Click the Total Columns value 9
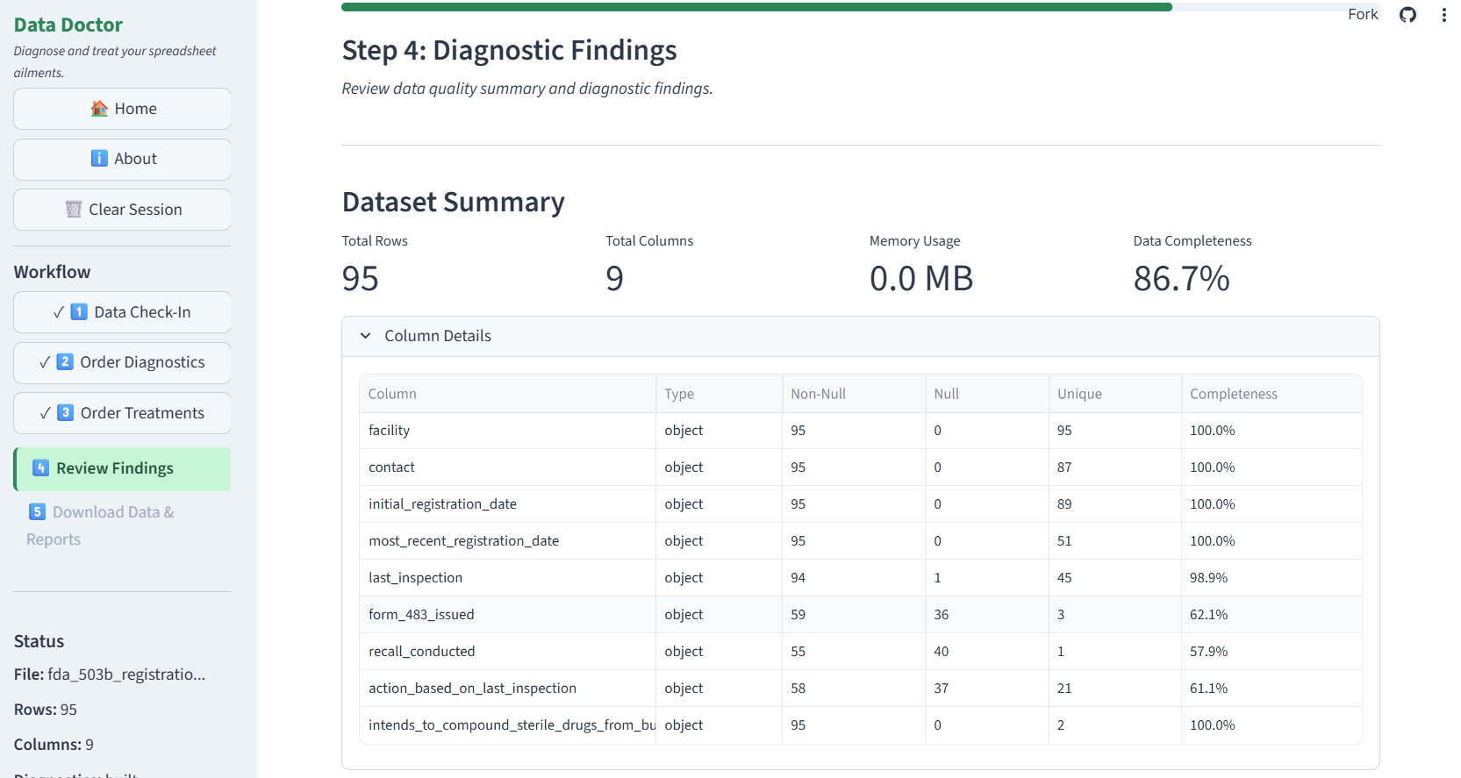 click(x=614, y=279)
